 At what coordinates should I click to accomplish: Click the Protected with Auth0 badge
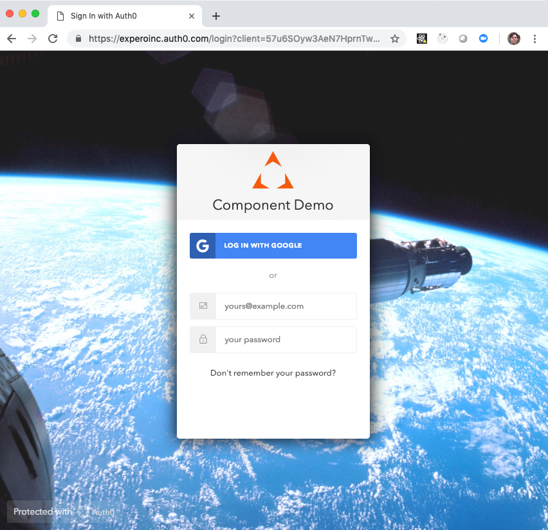[64, 512]
